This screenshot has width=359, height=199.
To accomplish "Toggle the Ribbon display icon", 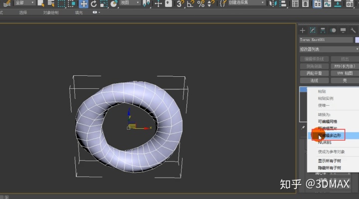I will [x=317, y=3].
